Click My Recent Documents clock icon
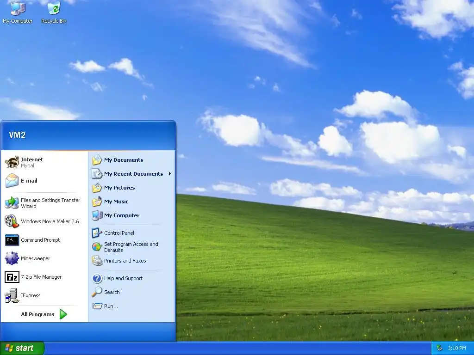Image resolution: width=474 pixels, height=355 pixels. pos(97,174)
